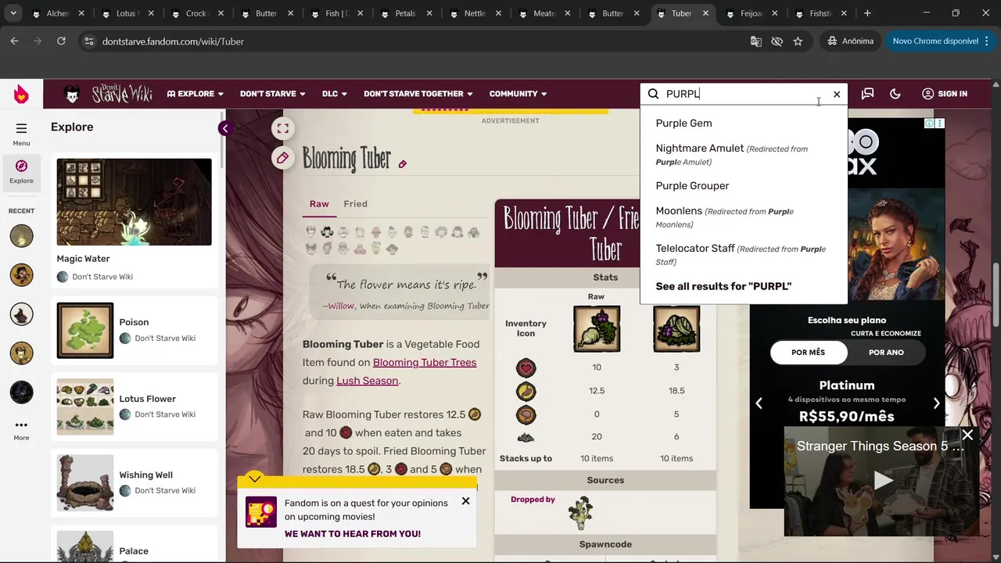This screenshot has height=563, width=1001.
Task: Click See all results for PURPL
Action: coord(723,286)
